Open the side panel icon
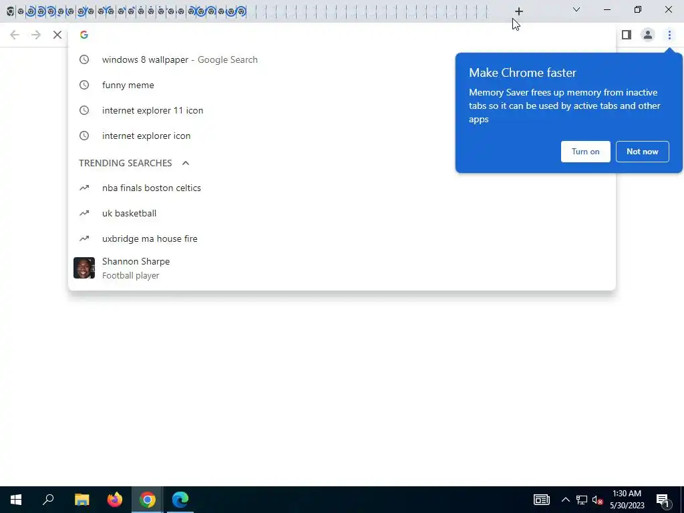This screenshot has width=684, height=513. coord(627,35)
